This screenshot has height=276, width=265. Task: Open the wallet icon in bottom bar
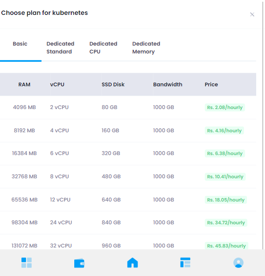[79, 263]
